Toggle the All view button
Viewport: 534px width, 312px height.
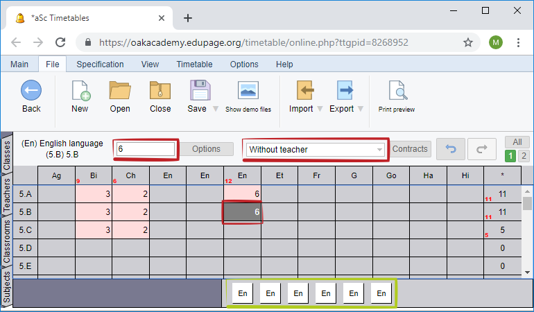(517, 142)
